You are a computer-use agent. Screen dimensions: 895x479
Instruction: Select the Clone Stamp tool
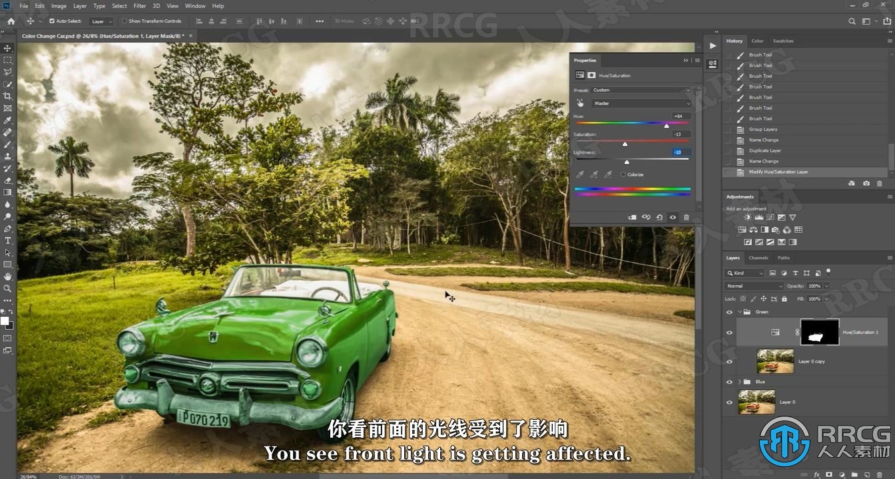click(7, 156)
